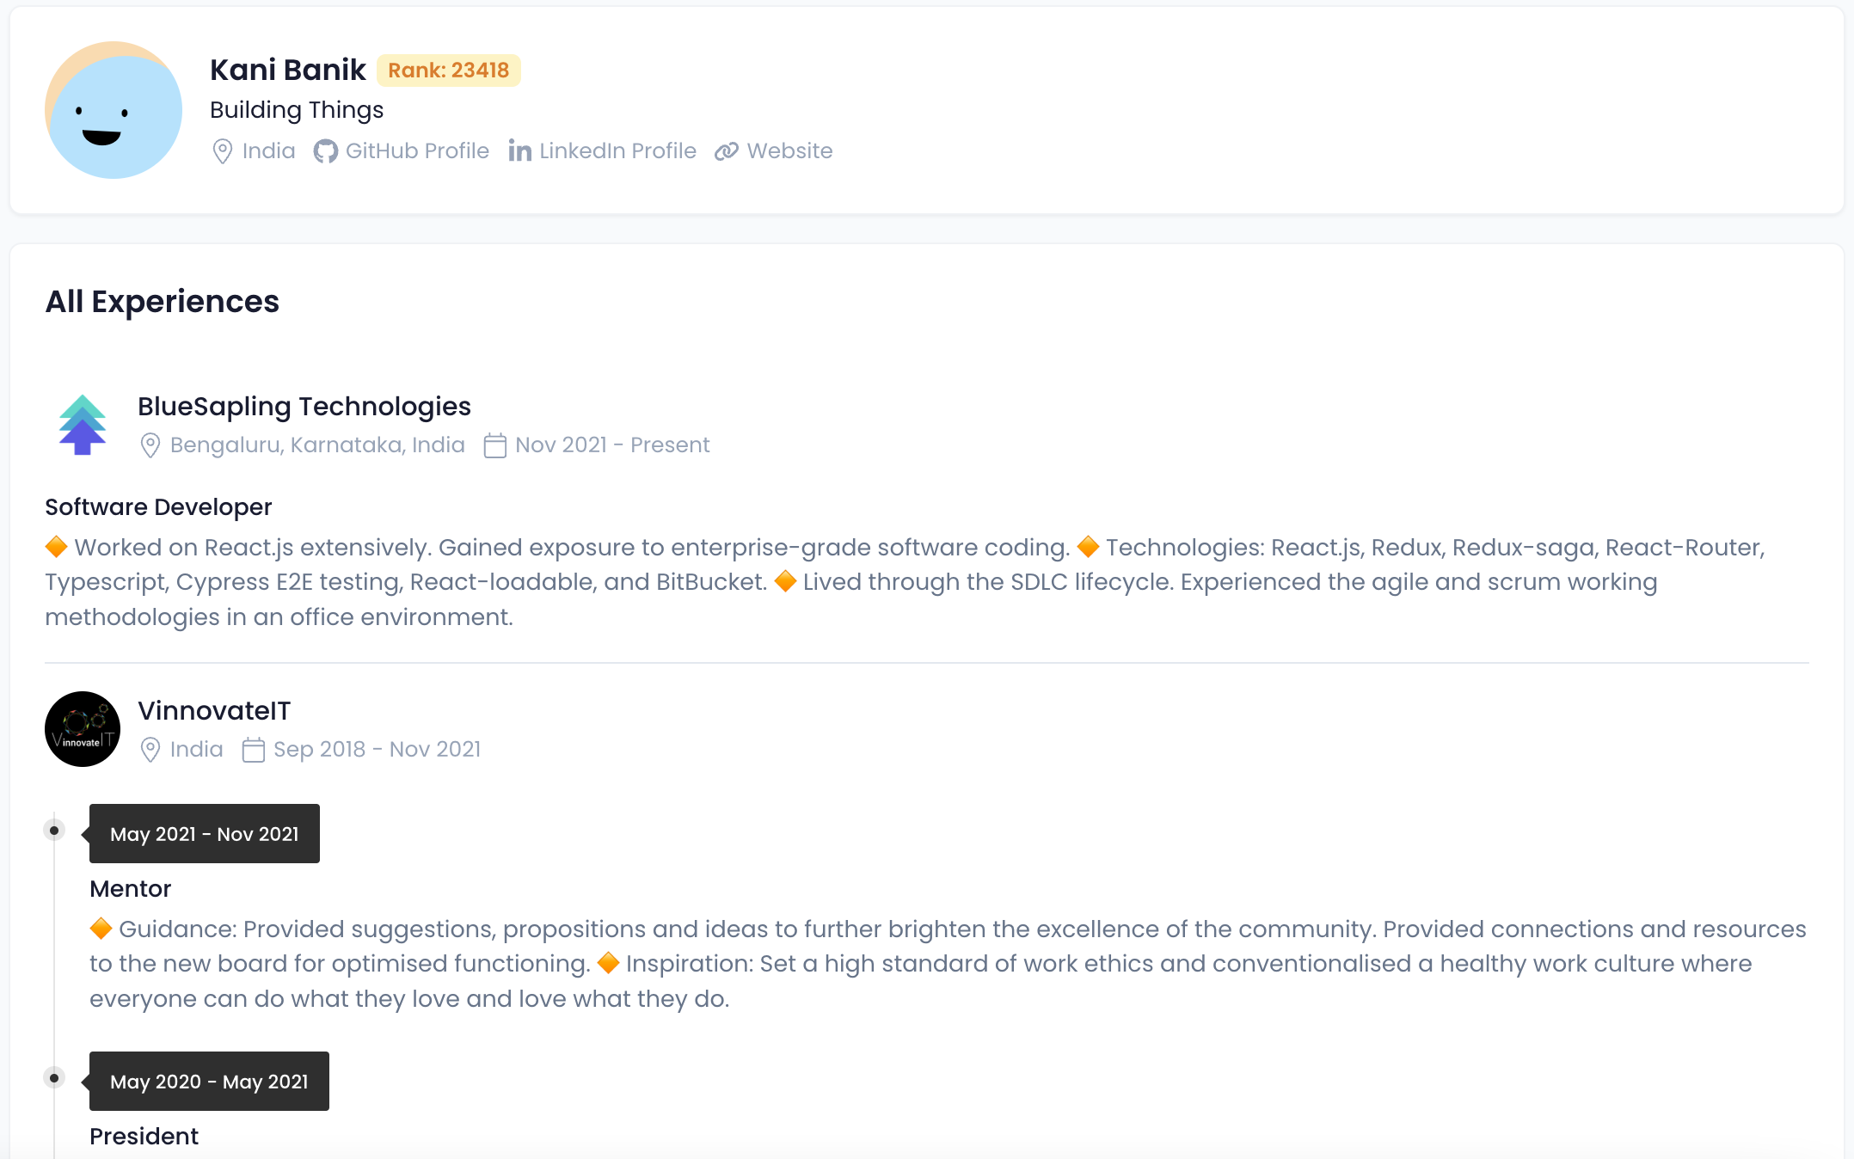Click the location pin beside India in header

[x=223, y=152]
